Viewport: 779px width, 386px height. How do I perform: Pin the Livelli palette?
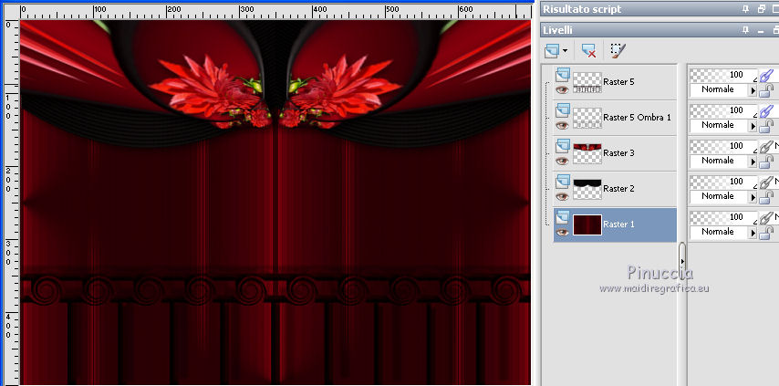(x=745, y=30)
